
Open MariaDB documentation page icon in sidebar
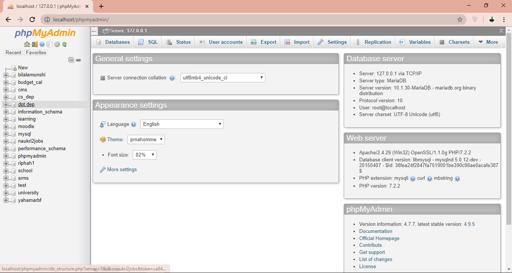tap(49, 44)
